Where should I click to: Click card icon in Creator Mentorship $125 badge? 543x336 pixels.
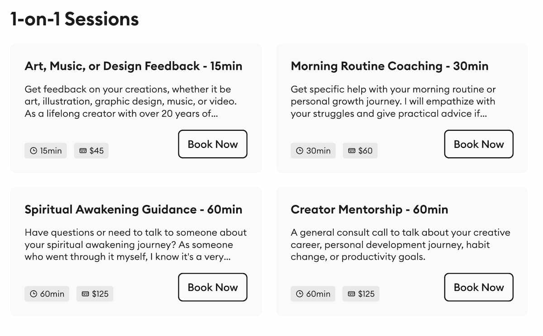coord(352,294)
